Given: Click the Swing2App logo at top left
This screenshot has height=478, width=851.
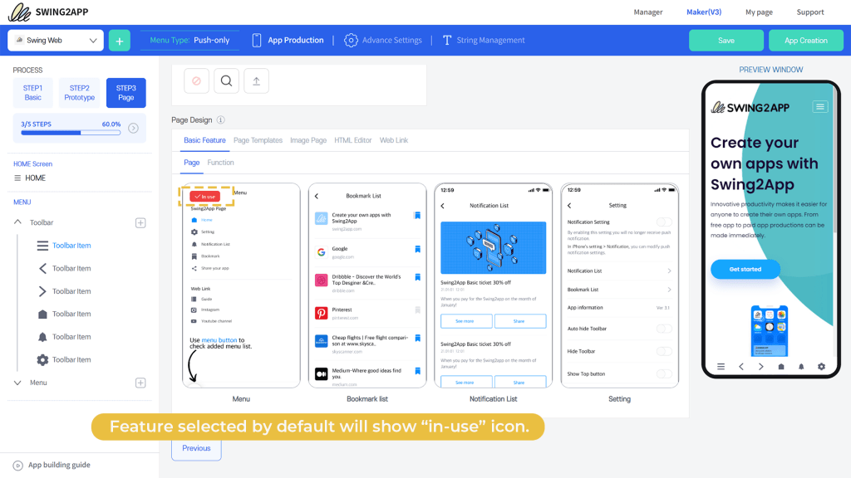Looking at the screenshot, I should tap(47, 12).
